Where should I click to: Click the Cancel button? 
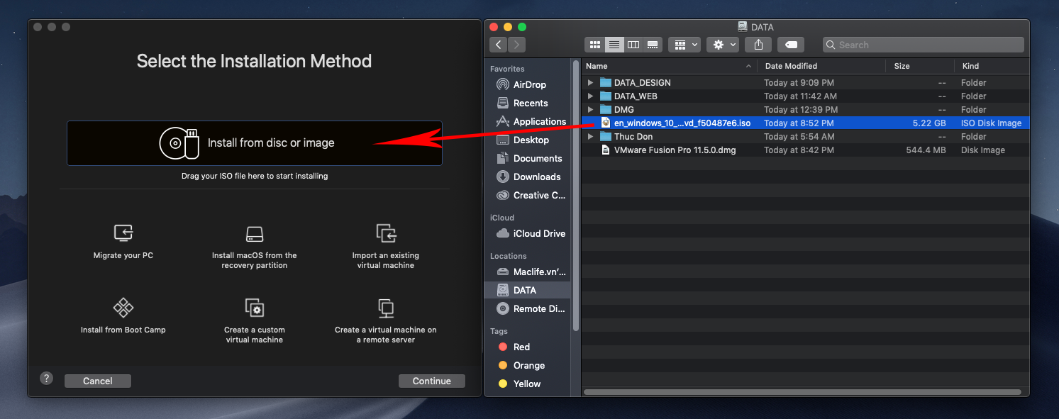pos(97,381)
